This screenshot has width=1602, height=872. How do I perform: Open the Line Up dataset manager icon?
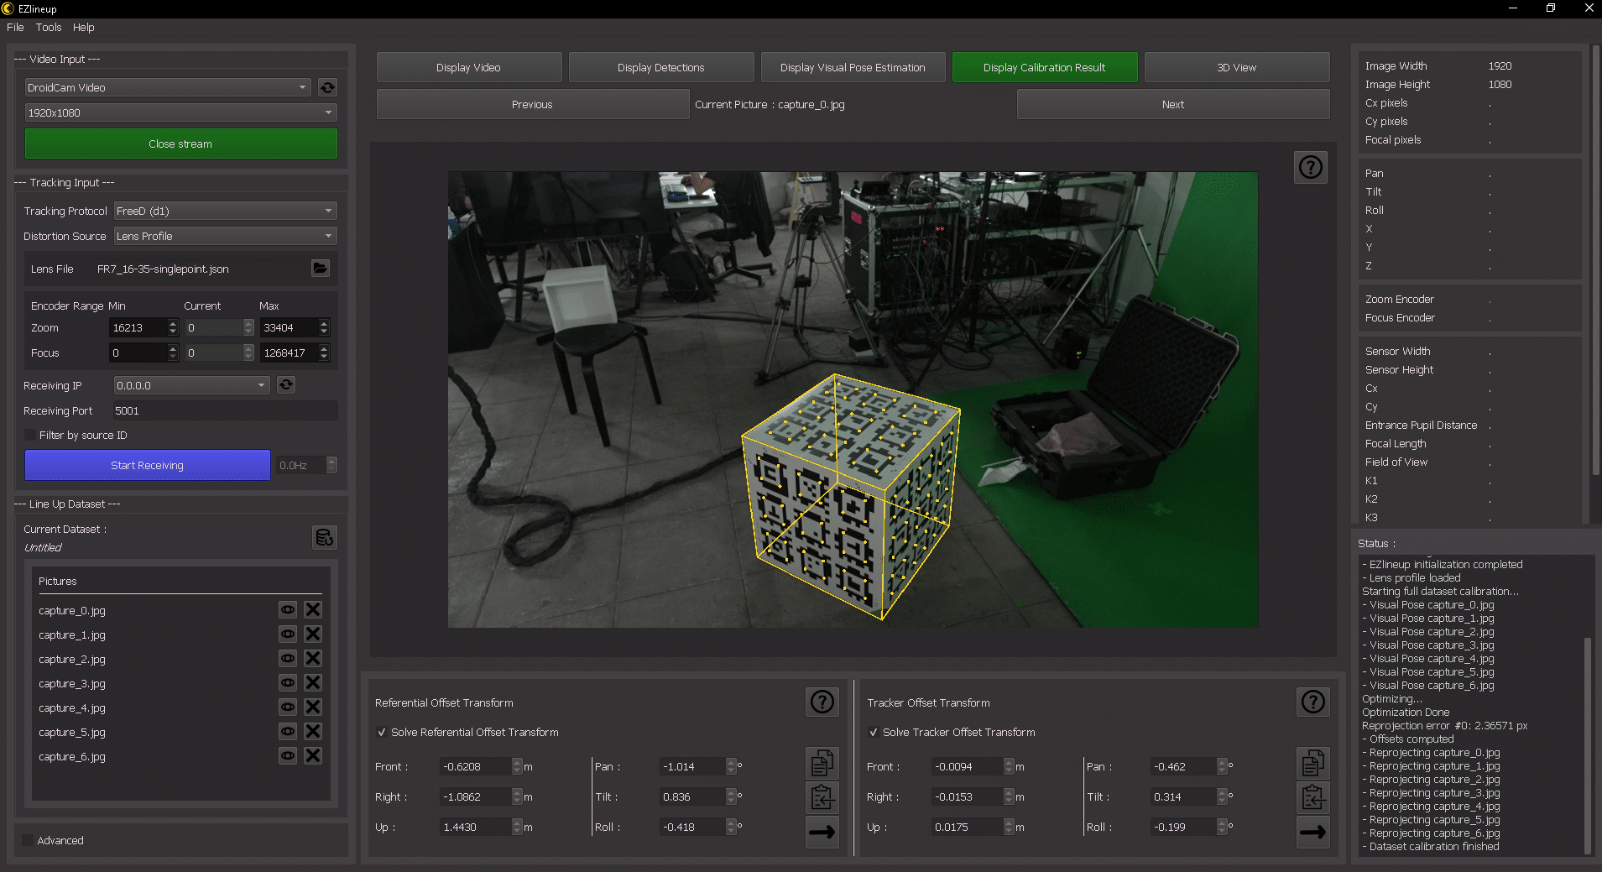(324, 537)
